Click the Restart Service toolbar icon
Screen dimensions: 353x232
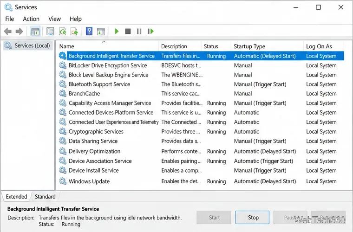point(150,31)
